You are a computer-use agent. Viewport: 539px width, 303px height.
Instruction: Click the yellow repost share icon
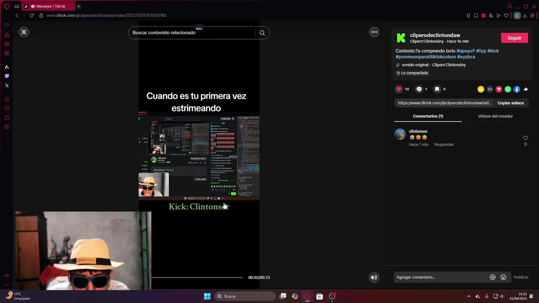(x=480, y=89)
